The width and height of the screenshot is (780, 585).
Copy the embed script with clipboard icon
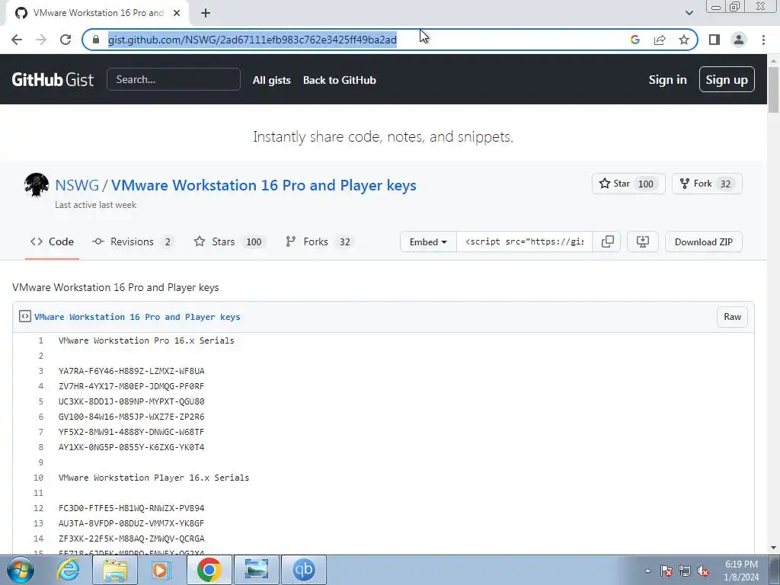click(607, 241)
